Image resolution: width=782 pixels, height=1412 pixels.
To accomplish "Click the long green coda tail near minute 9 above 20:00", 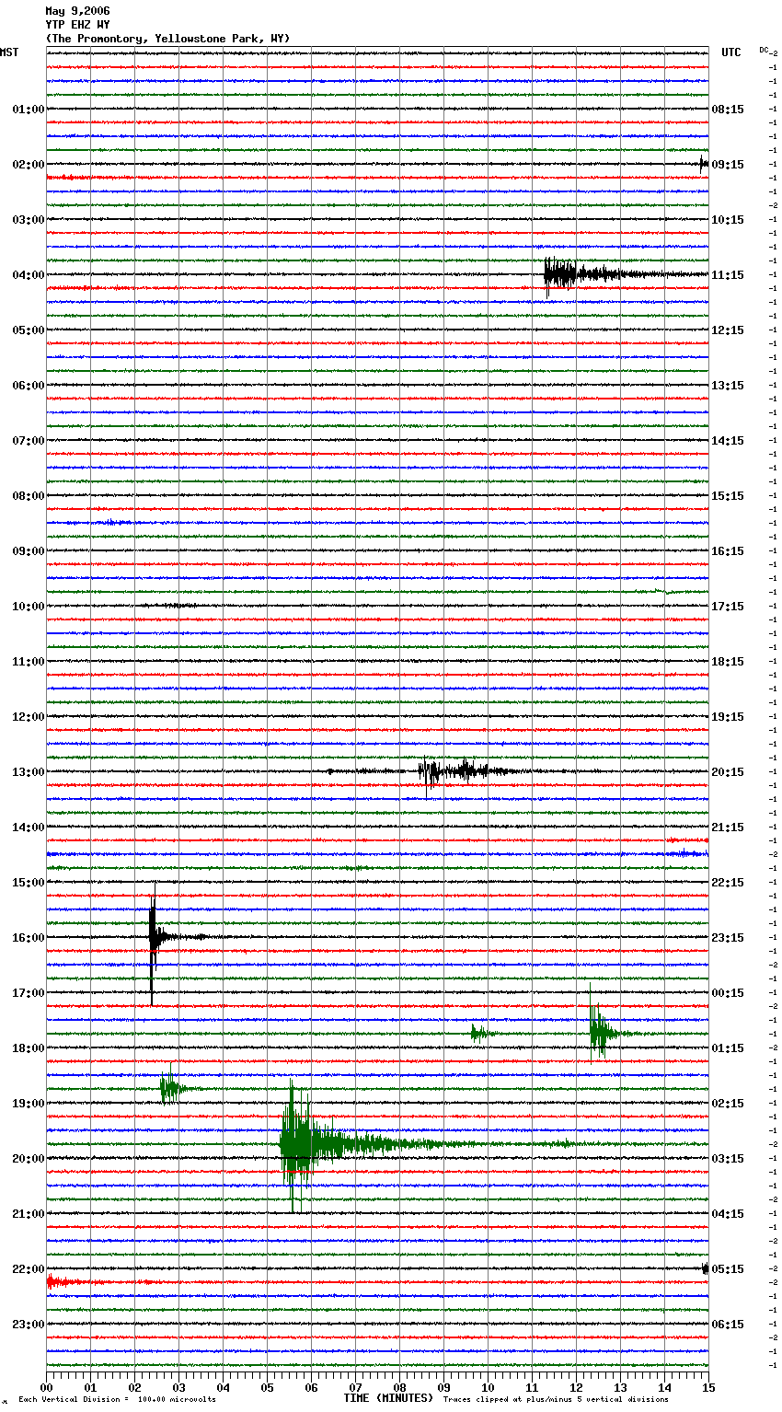I will [442, 1144].
